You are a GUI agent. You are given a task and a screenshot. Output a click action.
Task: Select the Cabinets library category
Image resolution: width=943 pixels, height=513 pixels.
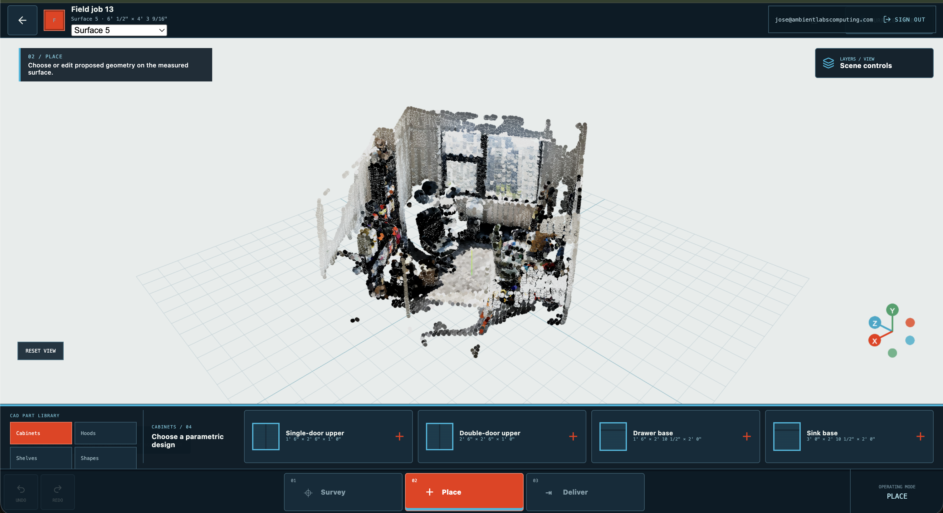pos(41,433)
